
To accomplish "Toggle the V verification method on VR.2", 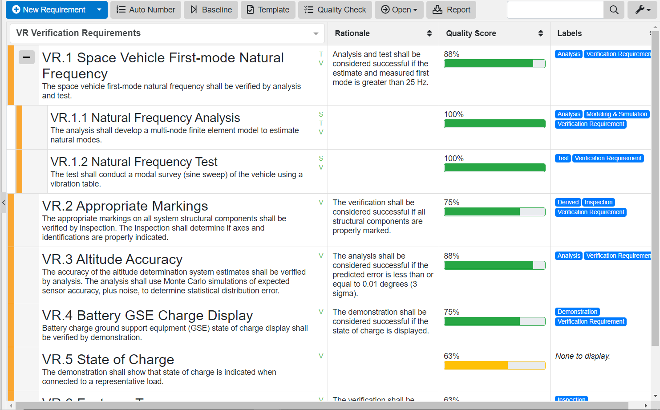I will 321,203.
